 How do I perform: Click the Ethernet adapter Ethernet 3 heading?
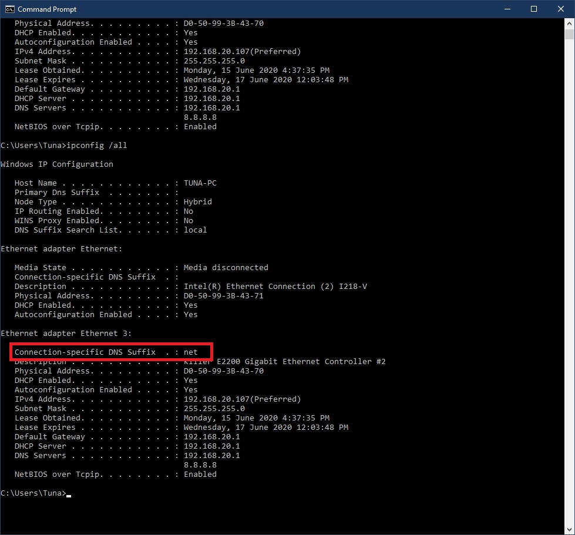66,334
